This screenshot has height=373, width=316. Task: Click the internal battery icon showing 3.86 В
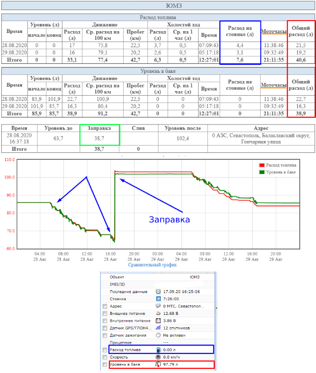click(x=158, y=321)
